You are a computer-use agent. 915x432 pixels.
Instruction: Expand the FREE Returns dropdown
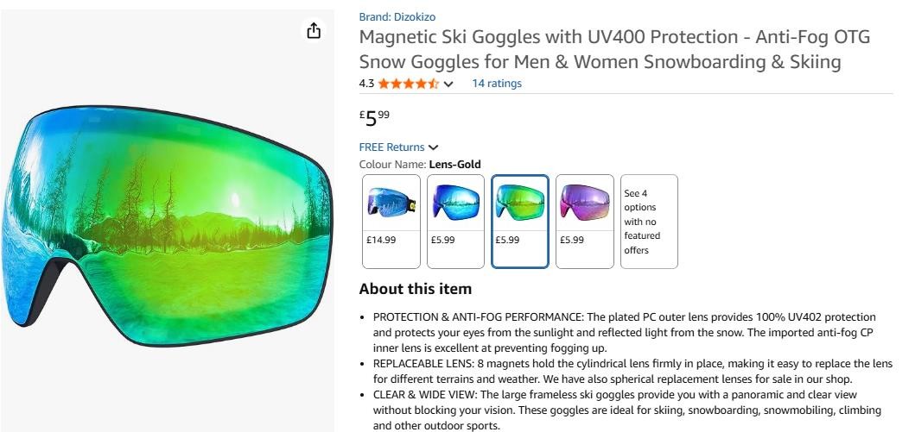pos(398,147)
